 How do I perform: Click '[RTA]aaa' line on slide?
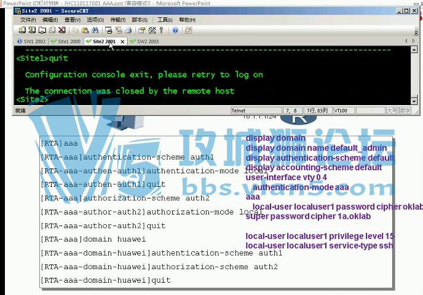(59, 143)
